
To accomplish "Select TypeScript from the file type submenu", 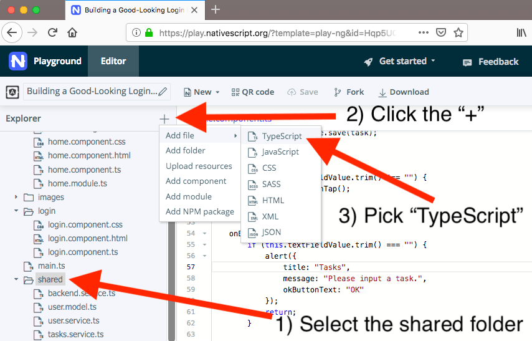I will [x=282, y=136].
